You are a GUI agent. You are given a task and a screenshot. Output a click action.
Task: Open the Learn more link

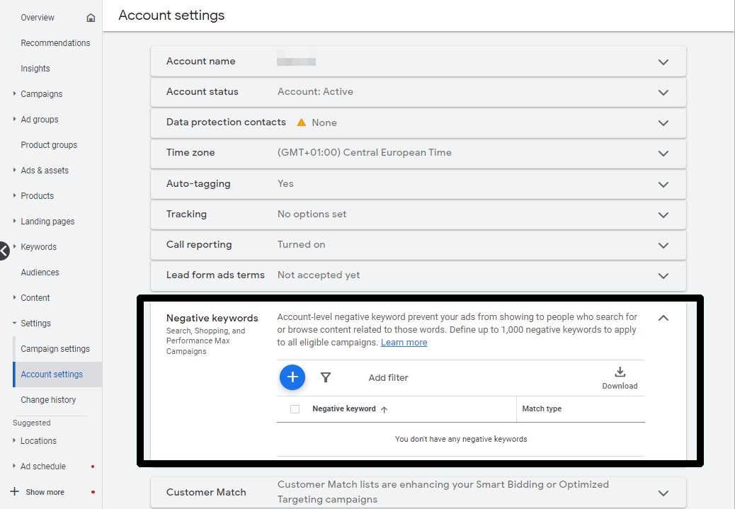[x=404, y=342]
